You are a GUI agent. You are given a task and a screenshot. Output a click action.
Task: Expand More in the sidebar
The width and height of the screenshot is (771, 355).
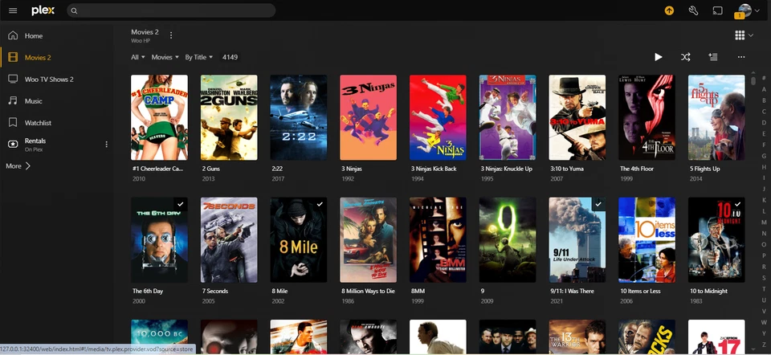pyautogui.click(x=18, y=166)
